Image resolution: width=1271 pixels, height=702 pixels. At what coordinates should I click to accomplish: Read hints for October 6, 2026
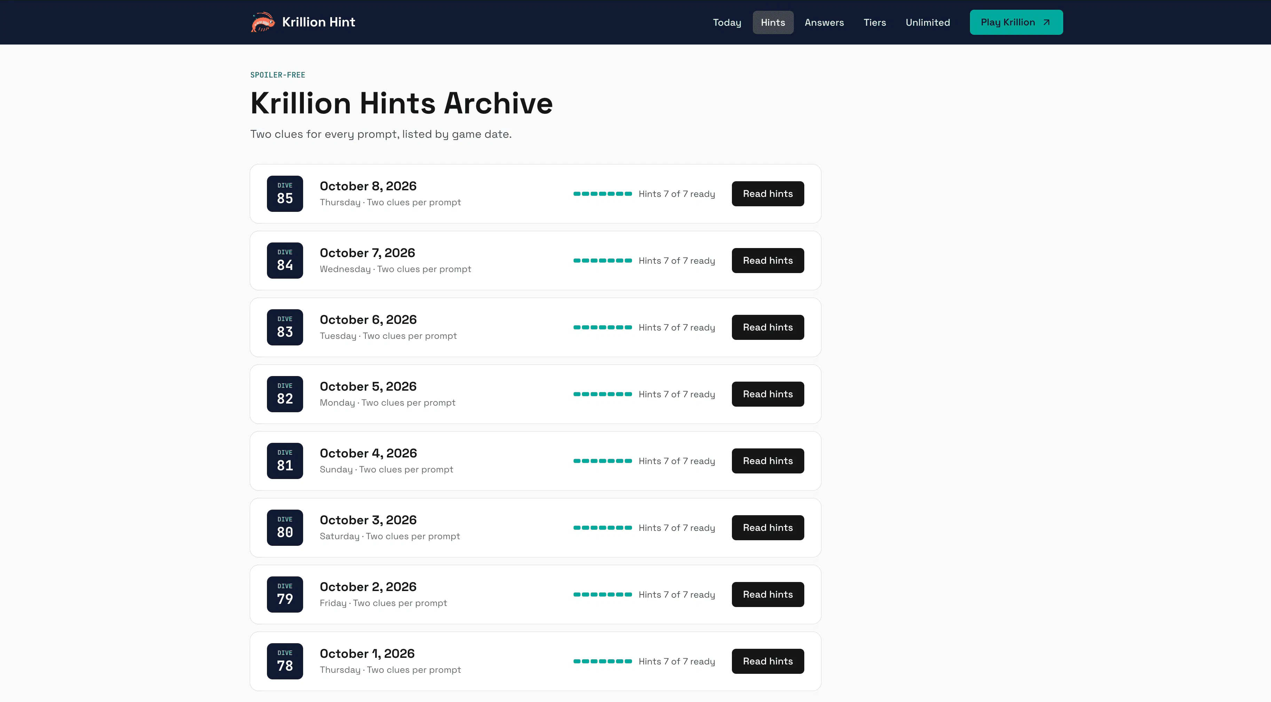(x=768, y=327)
